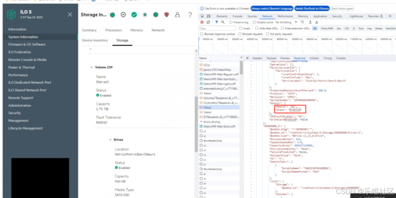Viewport: 396px width, 198px height.
Task: Click Always match Chrome's language button
Action: [x=272, y=9]
